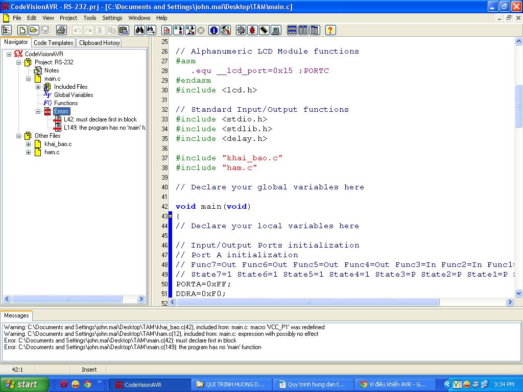The image size is (523, 392).
Task: Open the Project menu
Action: pos(68,18)
